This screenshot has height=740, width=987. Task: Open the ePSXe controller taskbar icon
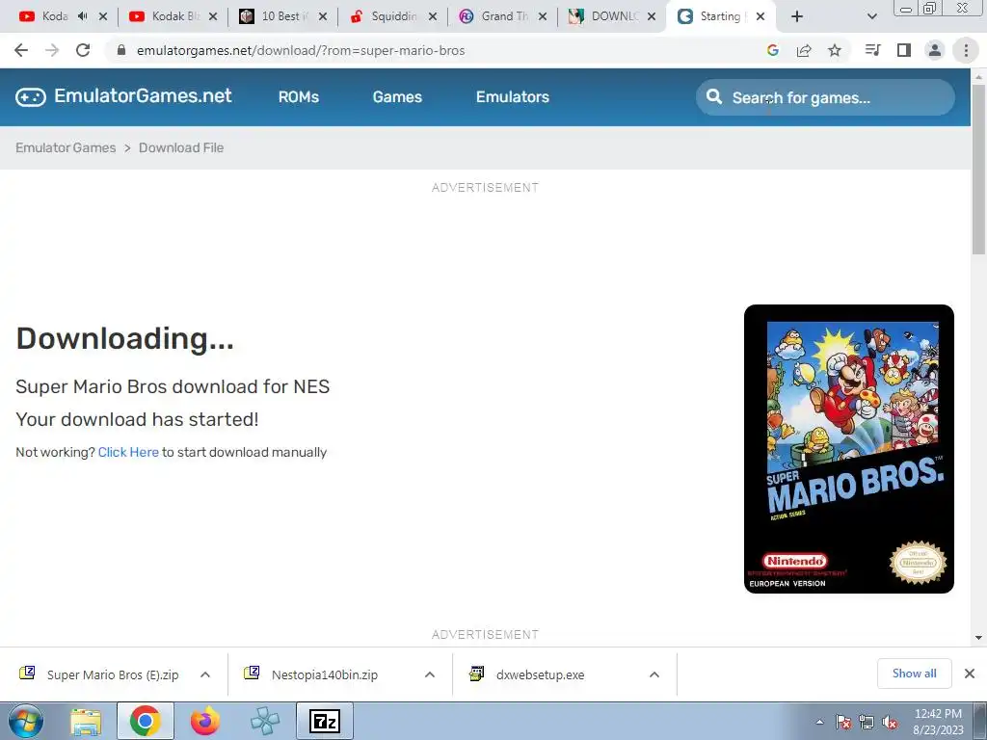point(265,722)
